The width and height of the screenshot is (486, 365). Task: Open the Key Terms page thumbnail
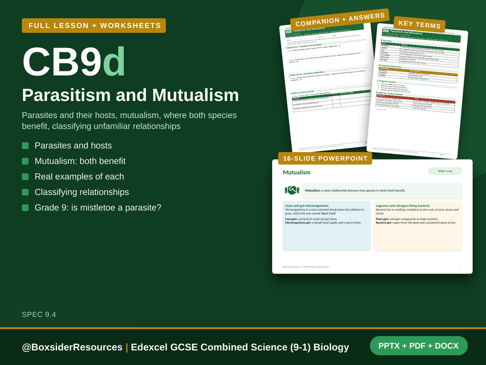click(417, 92)
